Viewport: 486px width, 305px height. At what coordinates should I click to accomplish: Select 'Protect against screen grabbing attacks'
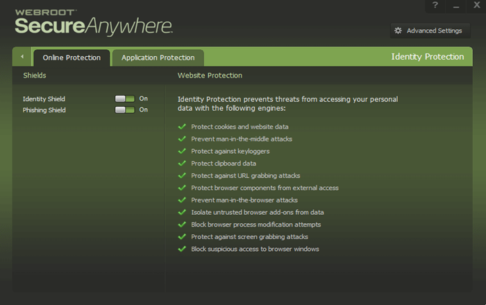click(x=249, y=237)
